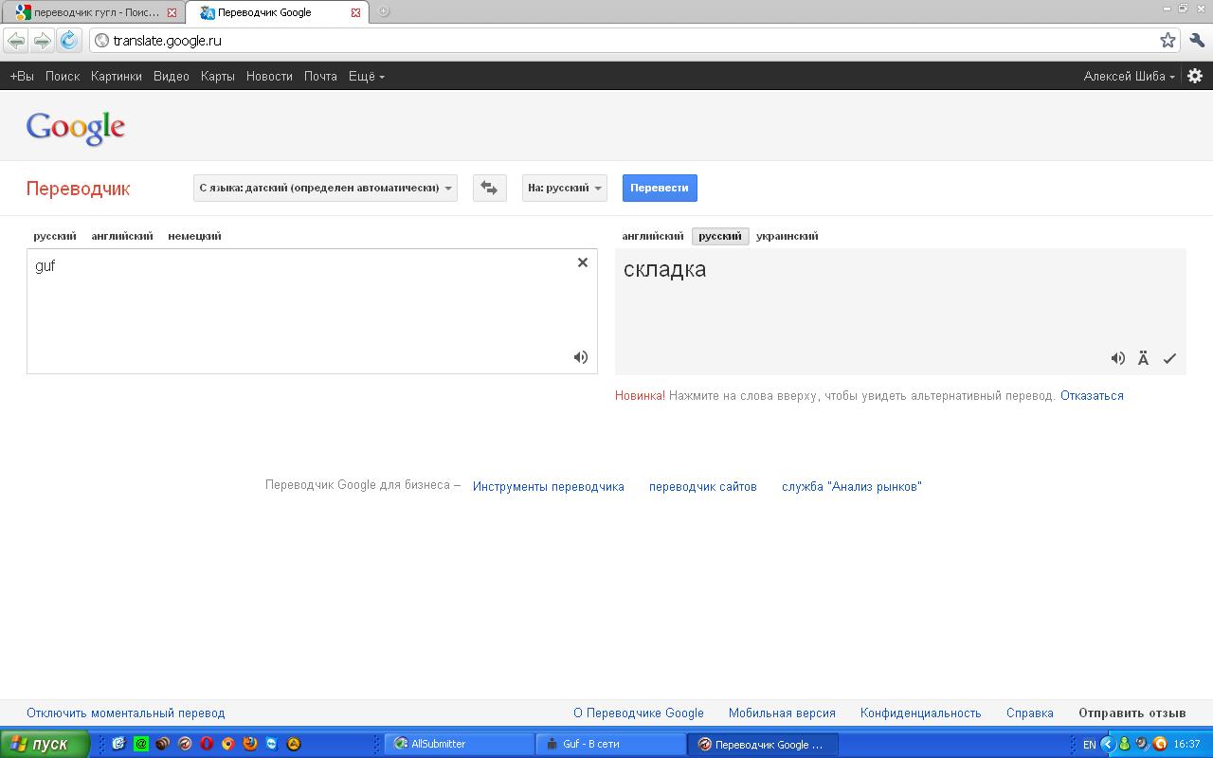Switch to 'Guf - В сети' taskbar window
The width and height of the screenshot is (1213, 758).
tap(611, 744)
